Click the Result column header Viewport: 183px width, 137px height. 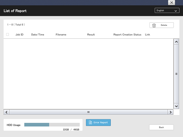tap(91, 35)
